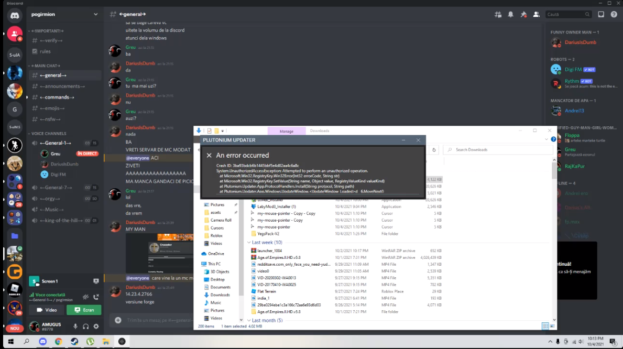Open uTorrent from the taskbar
The height and width of the screenshot is (349, 623).
coord(90,342)
